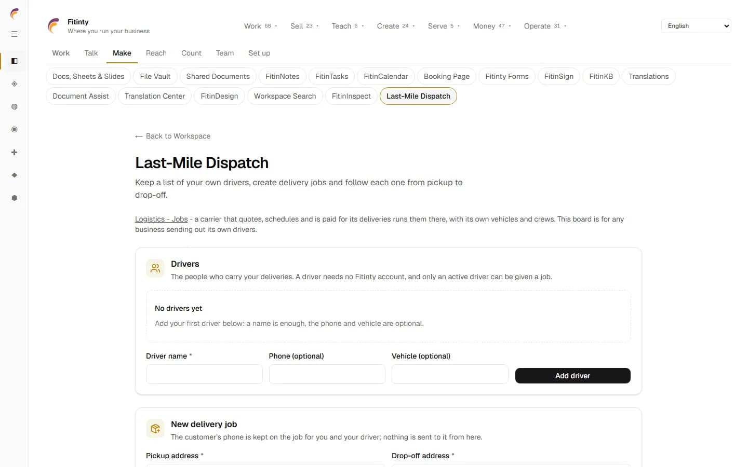Screen dimensions: 748x467
Task: Select the solid diamond sidebar icon
Action: coord(15,175)
